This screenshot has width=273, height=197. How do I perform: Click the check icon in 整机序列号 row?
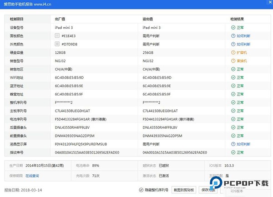[x=233, y=102]
